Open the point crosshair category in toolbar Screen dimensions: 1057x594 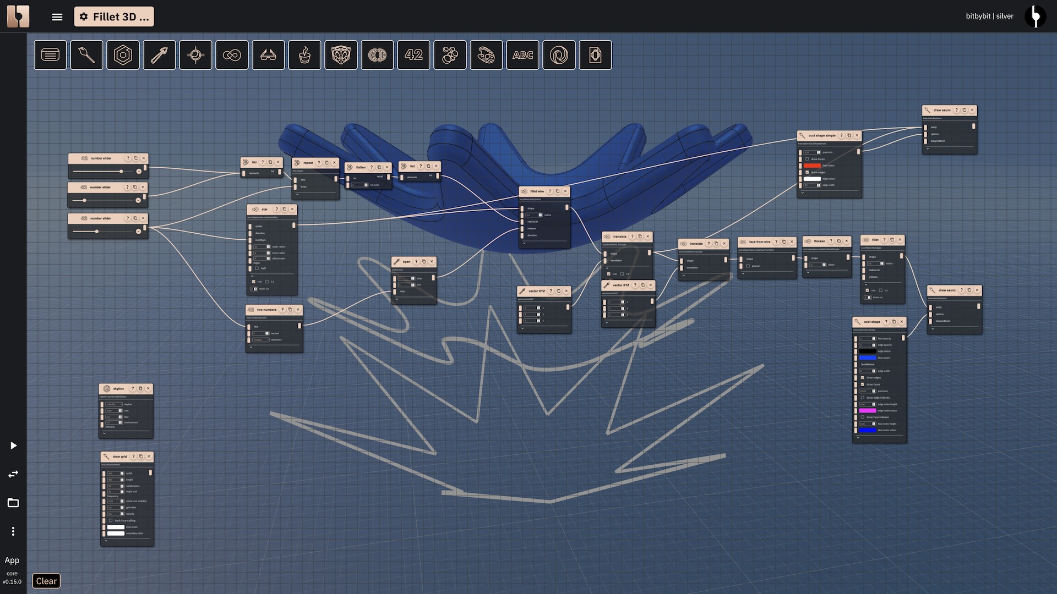tap(195, 55)
